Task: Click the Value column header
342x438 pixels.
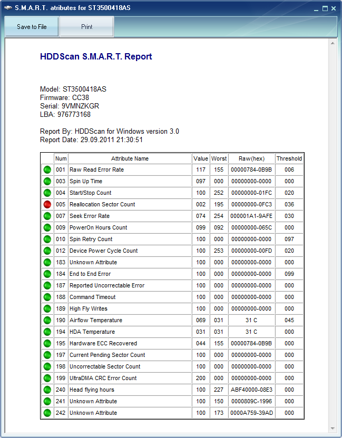Action: (x=201, y=158)
